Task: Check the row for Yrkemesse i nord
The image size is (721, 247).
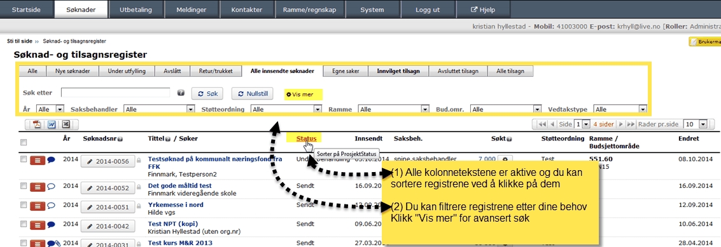Action: click(24, 205)
